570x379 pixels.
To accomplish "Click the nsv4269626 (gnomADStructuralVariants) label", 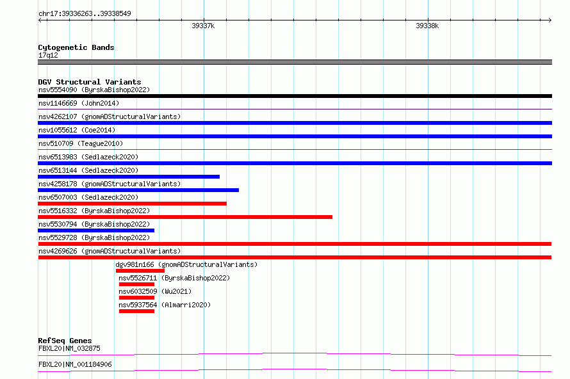I will (x=110, y=251).
